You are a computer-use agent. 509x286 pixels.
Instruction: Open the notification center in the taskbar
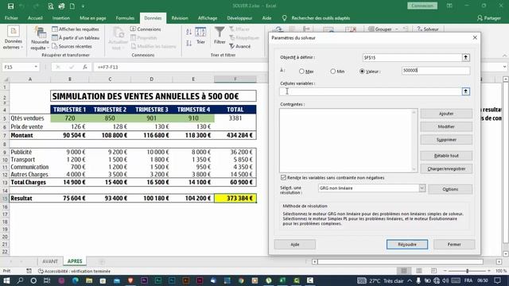498,280
